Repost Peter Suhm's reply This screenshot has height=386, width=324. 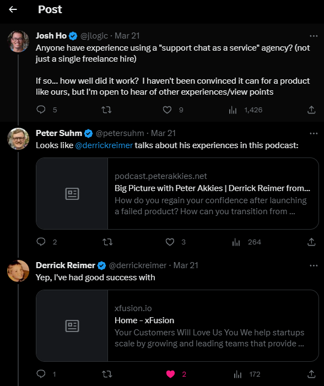click(107, 242)
